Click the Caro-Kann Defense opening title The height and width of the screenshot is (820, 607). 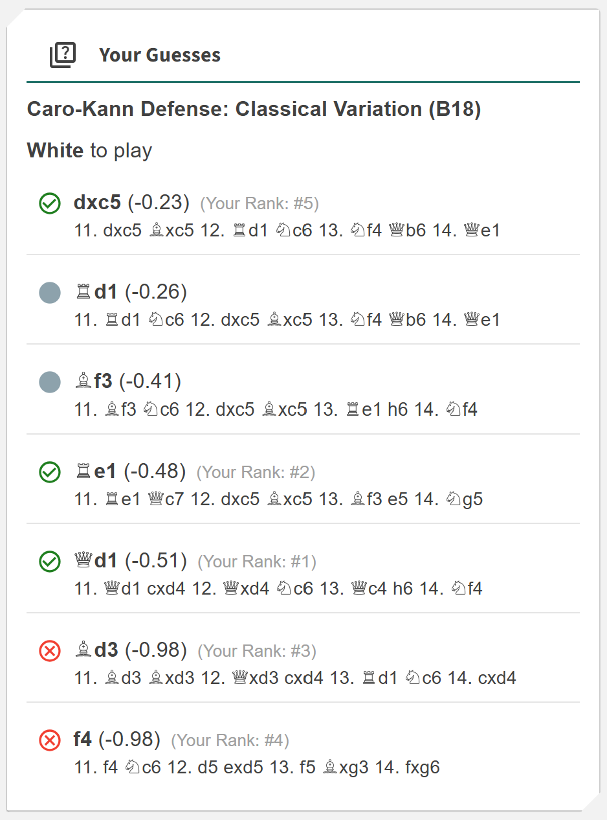254,109
